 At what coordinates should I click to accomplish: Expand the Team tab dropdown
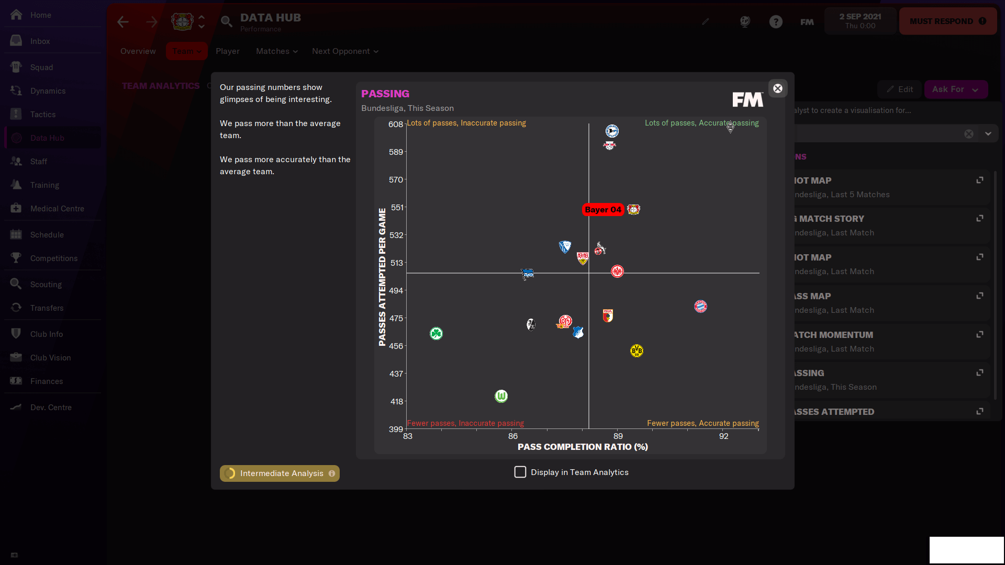click(x=187, y=51)
